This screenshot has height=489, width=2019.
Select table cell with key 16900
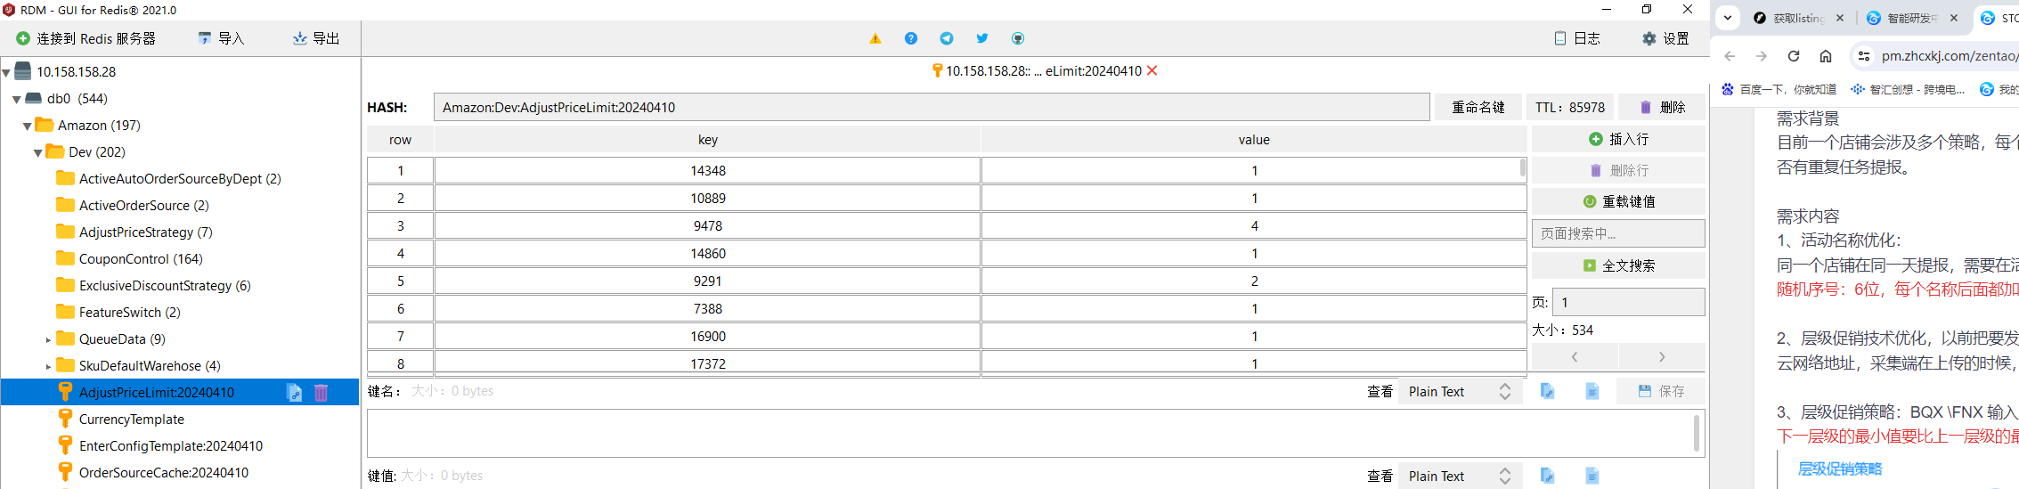pyautogui.click(x=708, y=336)
